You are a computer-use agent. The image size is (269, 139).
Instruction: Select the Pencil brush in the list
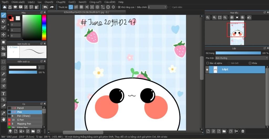point(25,108)
